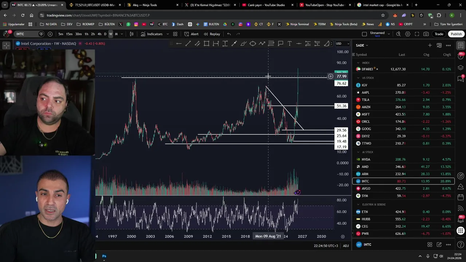Viewport: 466px width, 262px height.
Task: Open quick search icon in top toolbar
Action: (398, 34)
